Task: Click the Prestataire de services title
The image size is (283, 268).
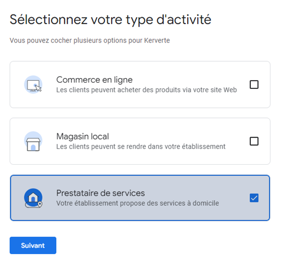Action: coord(101,193)
